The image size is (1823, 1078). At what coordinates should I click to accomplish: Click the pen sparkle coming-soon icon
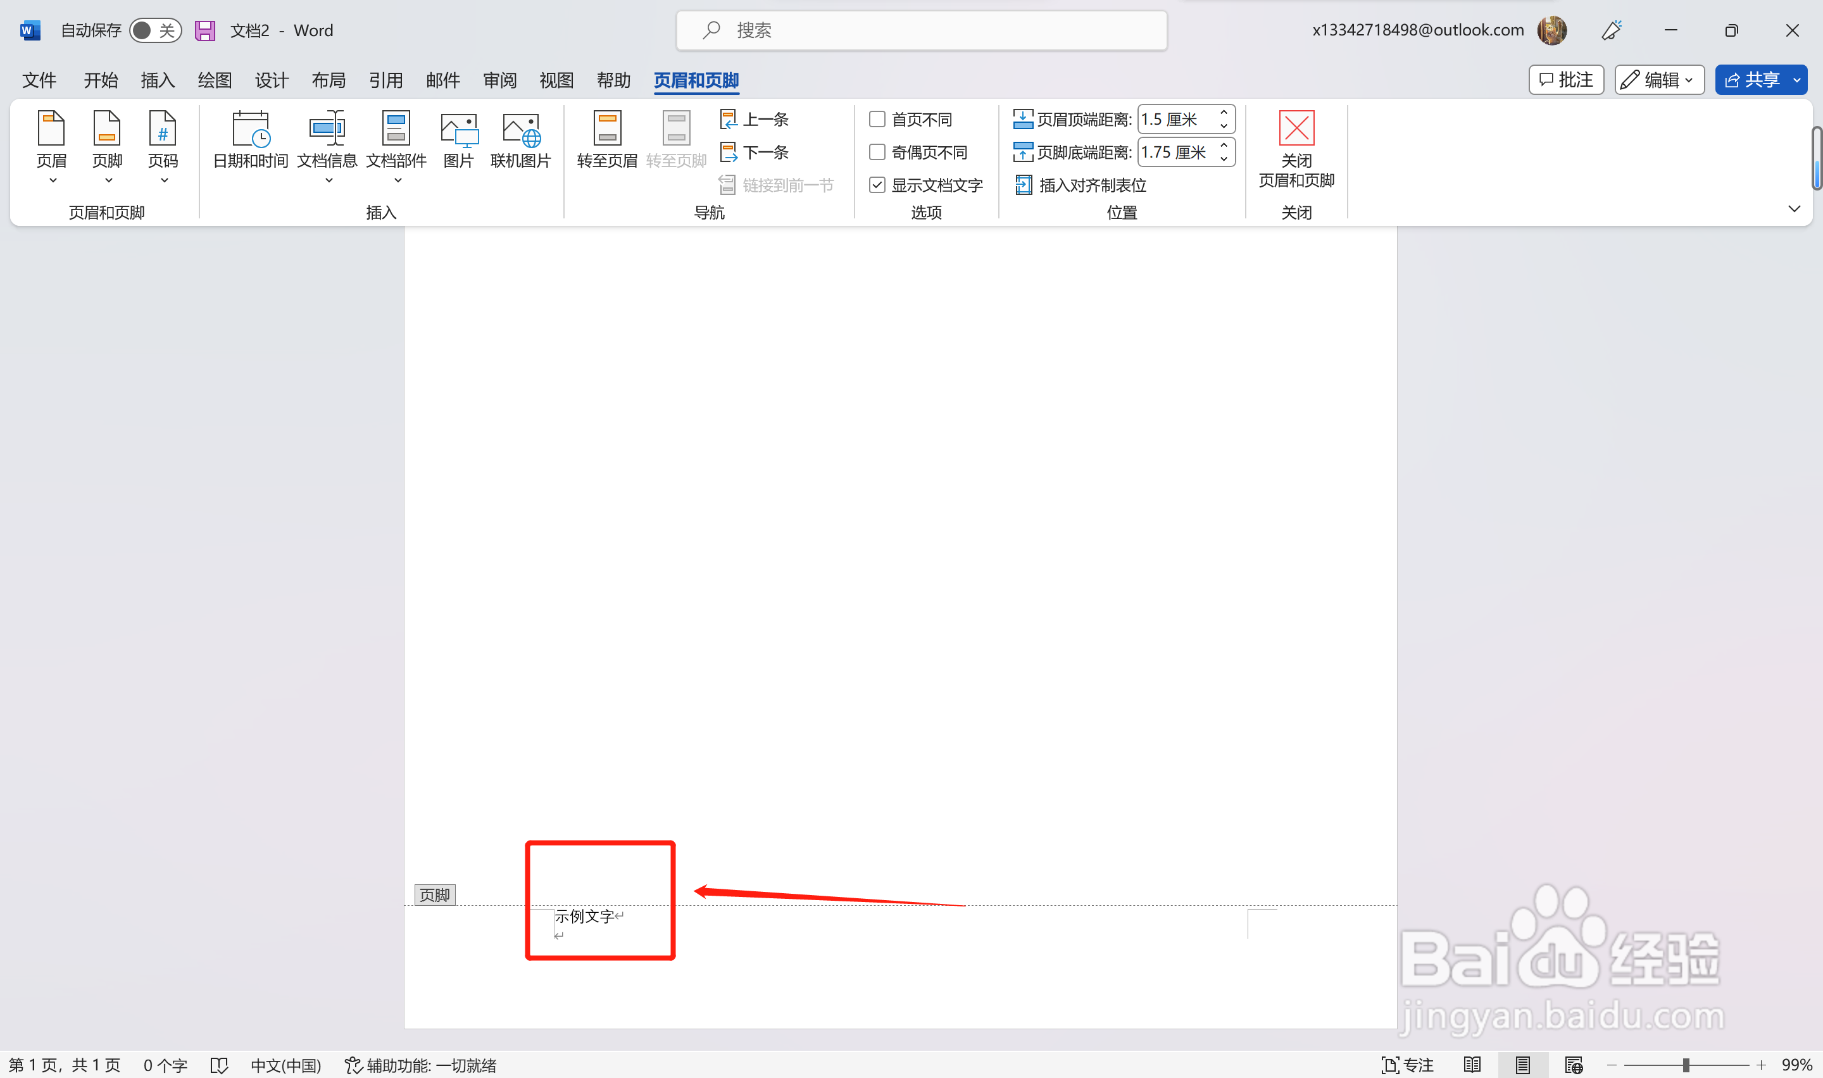pyautogui.click(x=1612, y=30)
